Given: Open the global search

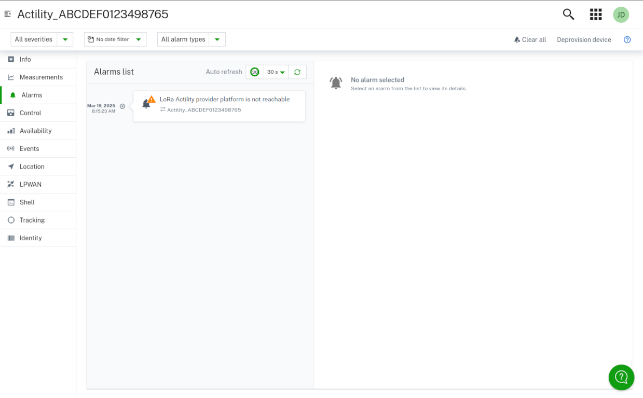Looking at the screenshot, I should click(568, 14).
